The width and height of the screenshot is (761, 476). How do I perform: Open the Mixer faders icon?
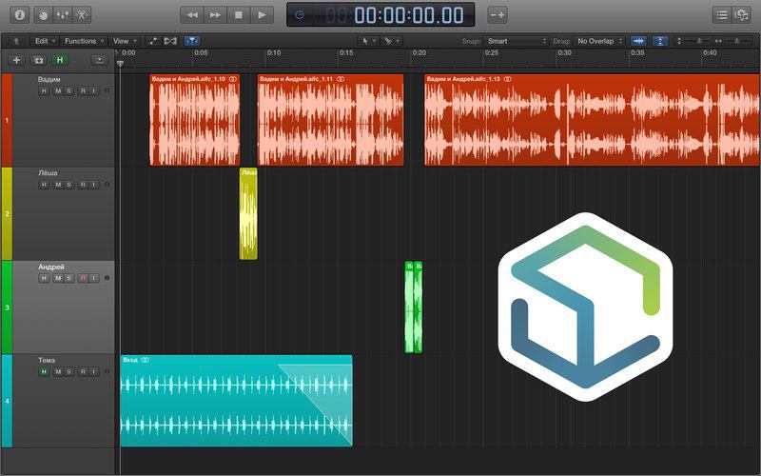63,15
